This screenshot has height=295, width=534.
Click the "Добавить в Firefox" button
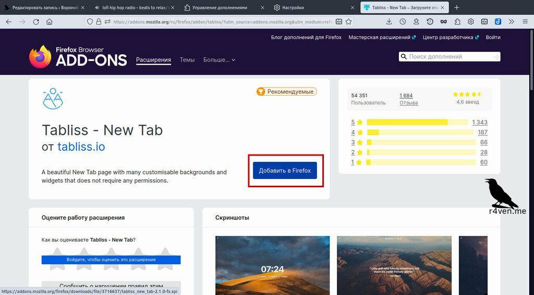pos(285,171)
